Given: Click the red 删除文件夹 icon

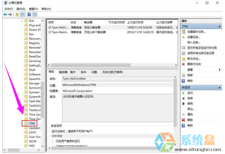Looking at the screenshot, I should [x=183, y=64].
